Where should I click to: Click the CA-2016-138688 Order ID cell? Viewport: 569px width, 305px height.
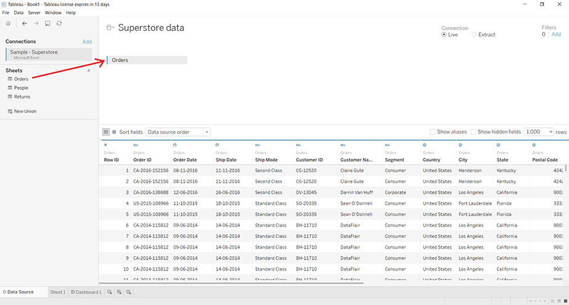(x=151, y=192)
